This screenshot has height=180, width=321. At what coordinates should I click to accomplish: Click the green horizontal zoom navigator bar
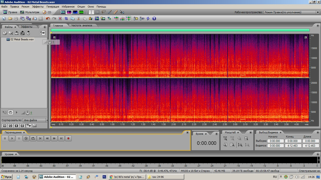click(x=180, y=30)
